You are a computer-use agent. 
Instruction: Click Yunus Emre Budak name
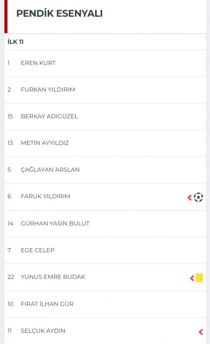[53, 277]
